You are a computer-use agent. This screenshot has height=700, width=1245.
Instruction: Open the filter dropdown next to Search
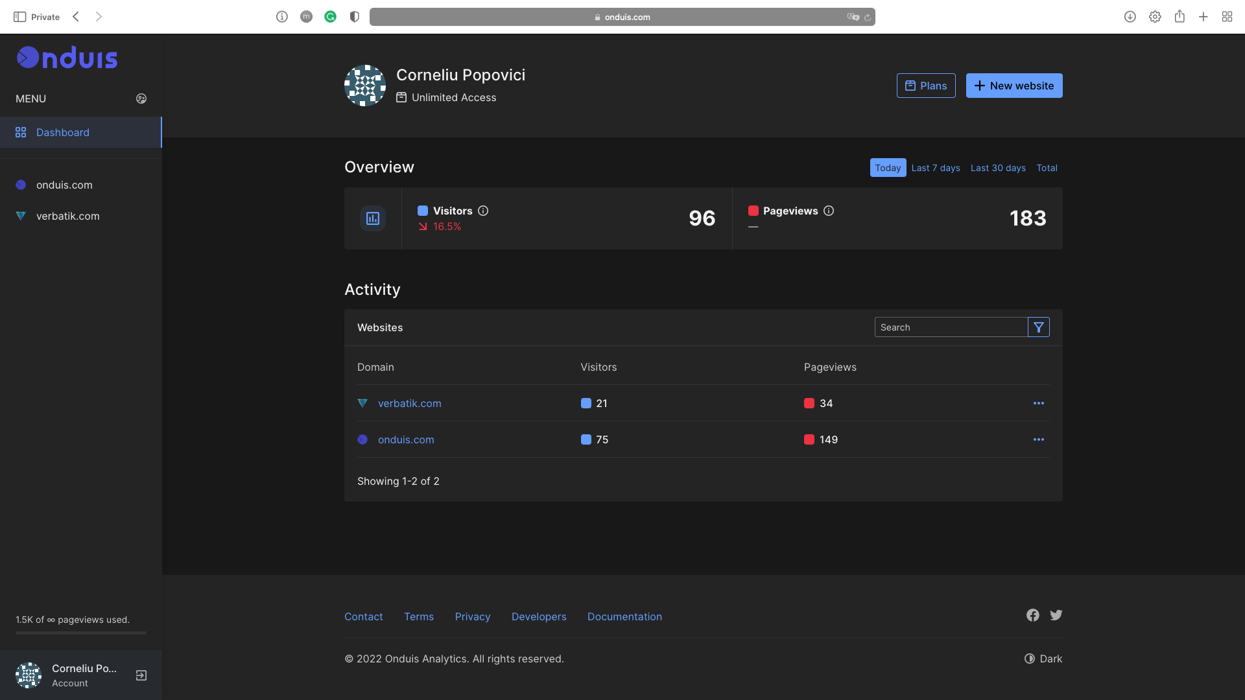click(1039, 327)
